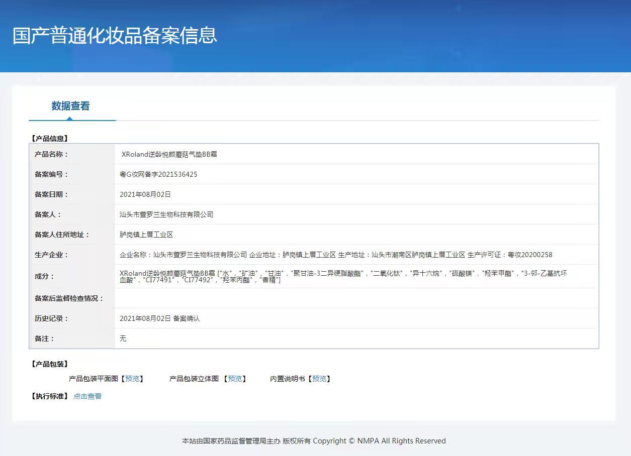The width and height of the screenshot is (631, 456).
Task: Select the 生产企业 details text
Action: tap(336, 255)
